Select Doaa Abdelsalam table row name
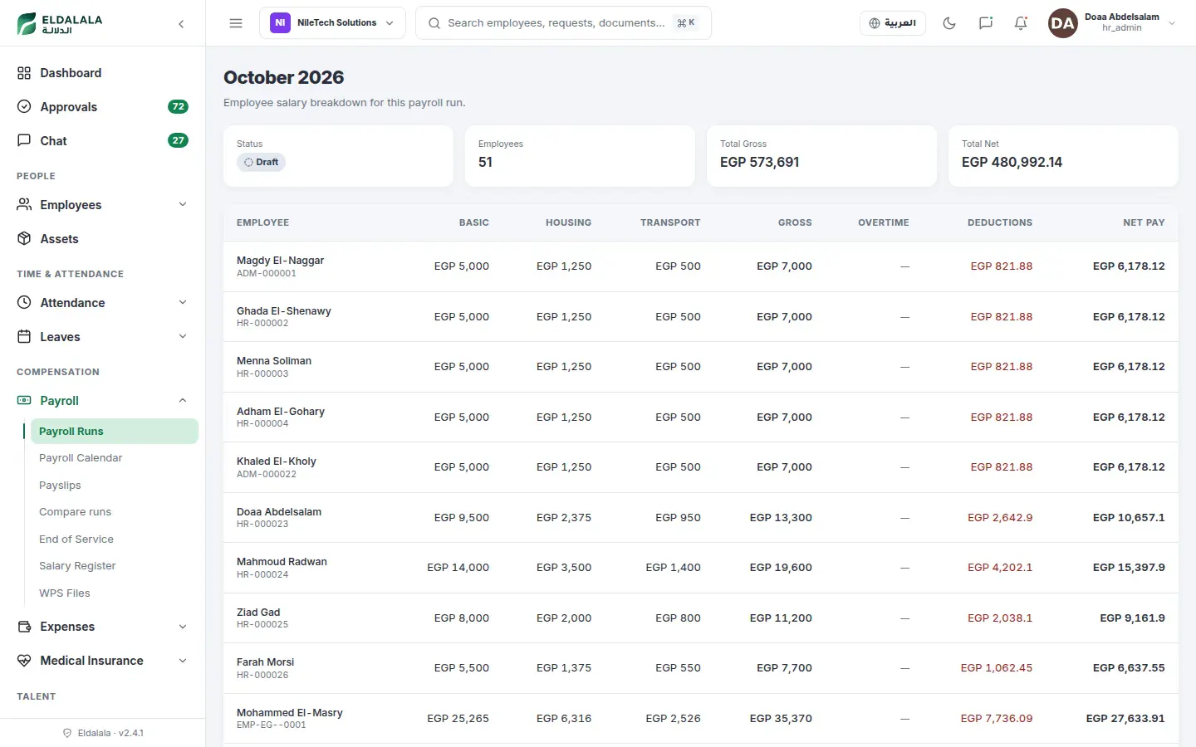 click(x=279, y=512)
